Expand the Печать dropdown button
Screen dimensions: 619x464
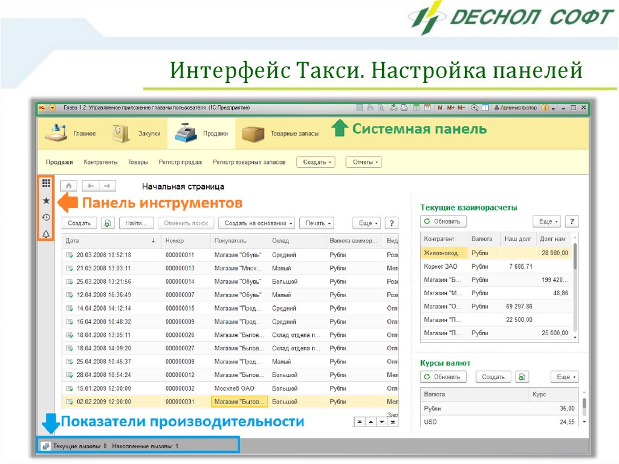point(317,223)
